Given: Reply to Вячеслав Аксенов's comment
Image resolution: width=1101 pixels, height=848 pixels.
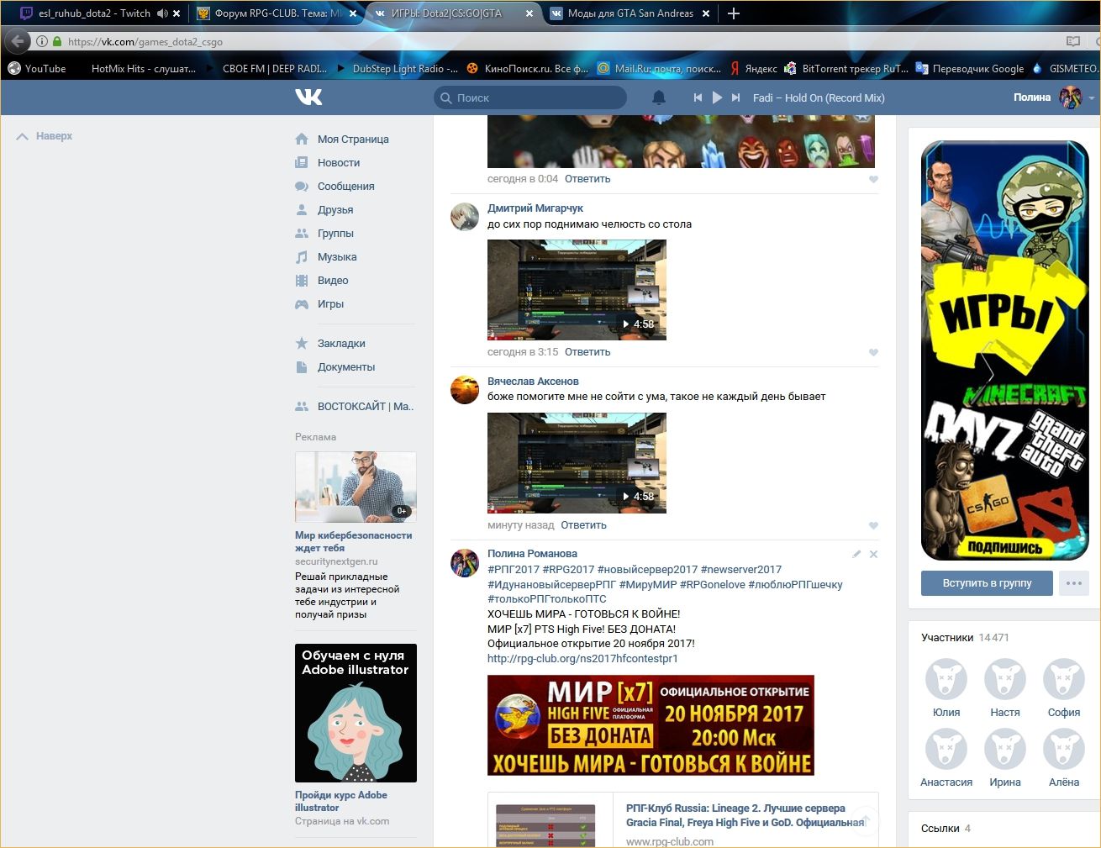Looking at the screenshot, I should pos(583,525).
